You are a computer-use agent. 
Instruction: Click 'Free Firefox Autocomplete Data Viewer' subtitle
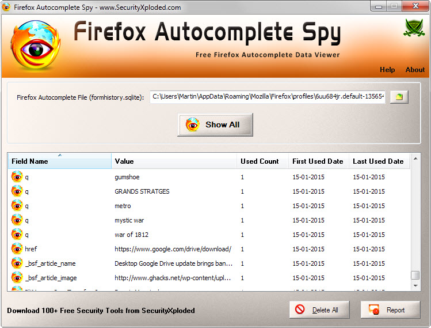[x=268, y=55]
